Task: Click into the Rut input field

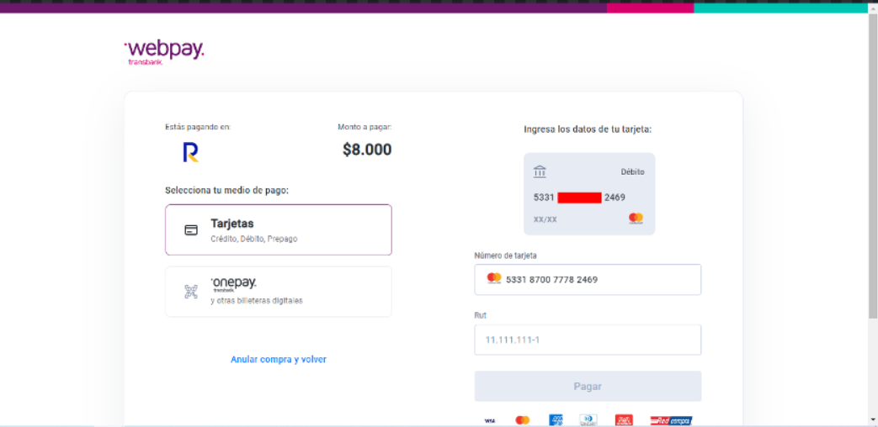Action: (x=588, y=340)
